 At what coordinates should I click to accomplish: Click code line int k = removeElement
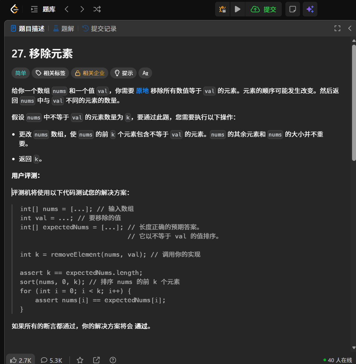tap(110, 255)
